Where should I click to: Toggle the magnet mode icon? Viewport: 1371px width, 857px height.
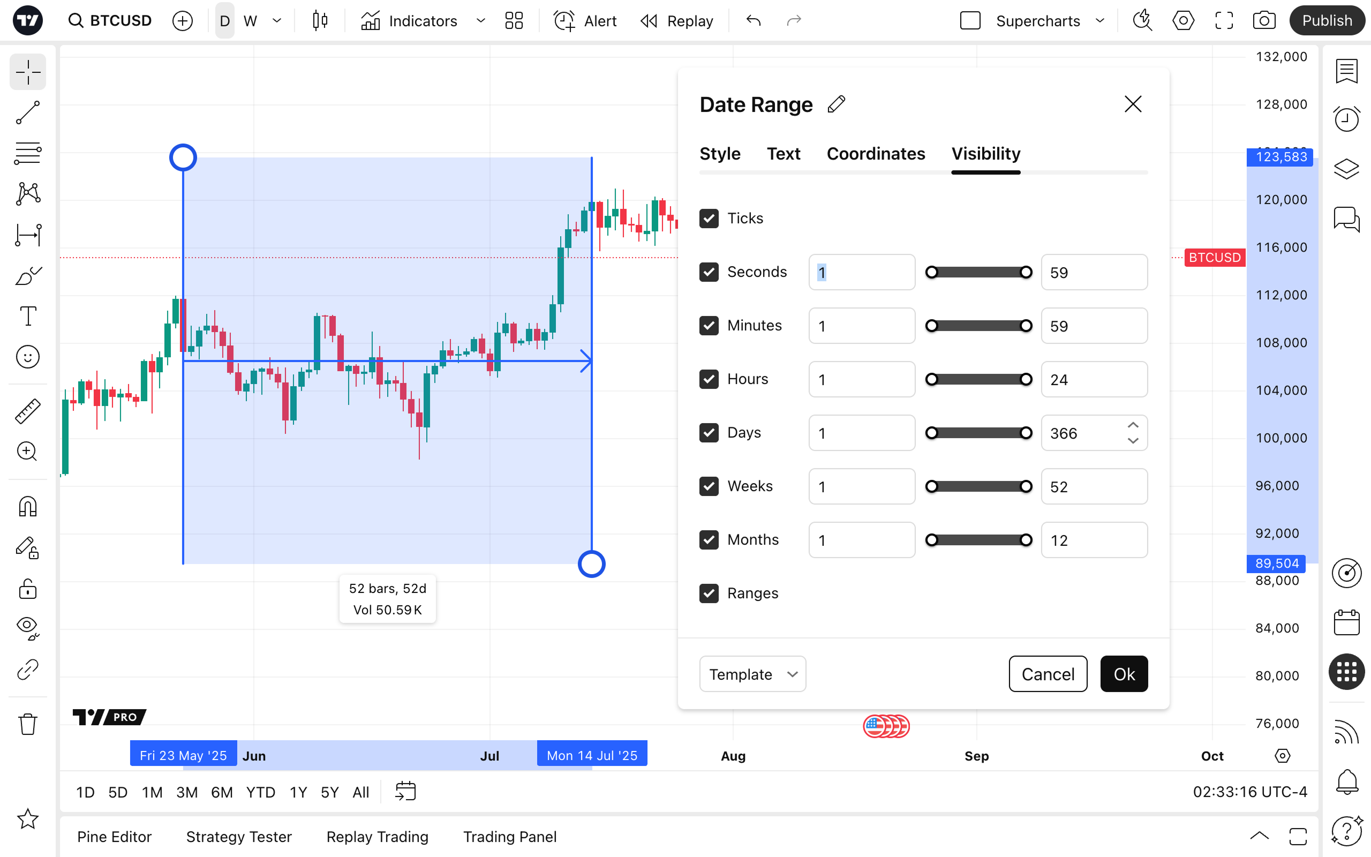27,506
